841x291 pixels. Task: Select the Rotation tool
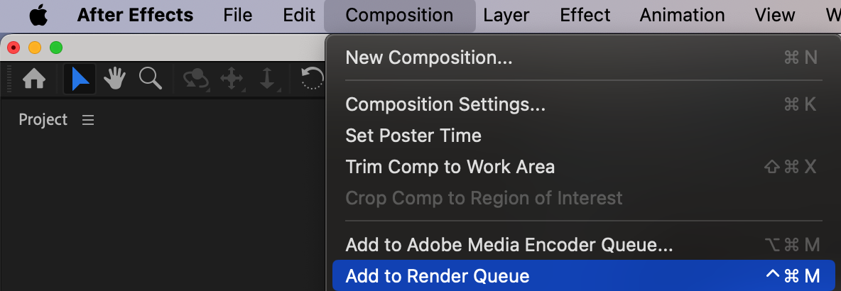coord(313,79)
